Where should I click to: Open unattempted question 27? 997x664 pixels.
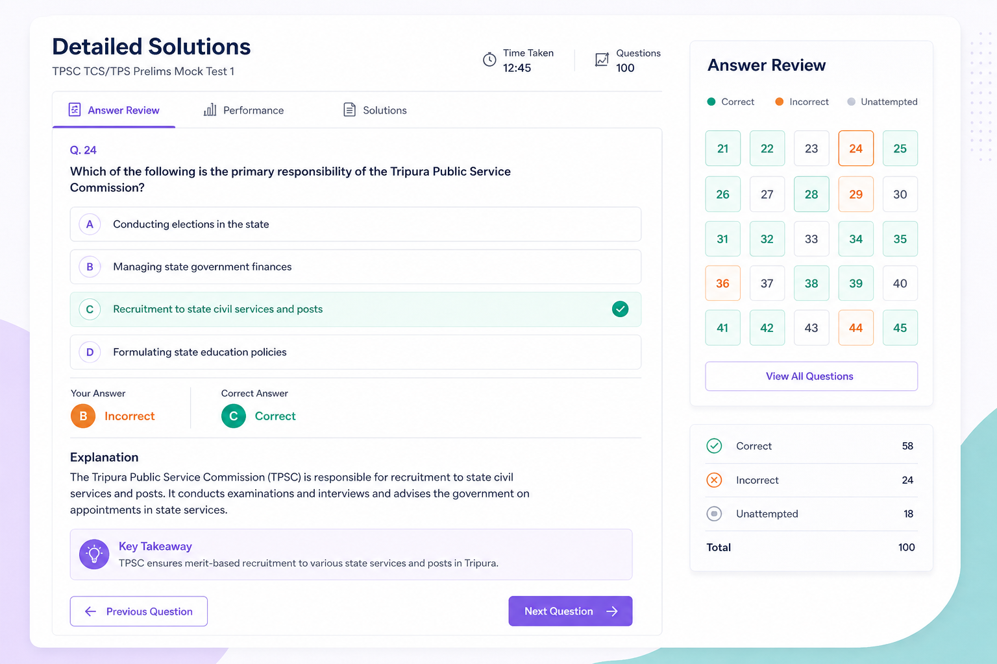tap(767, 195)
